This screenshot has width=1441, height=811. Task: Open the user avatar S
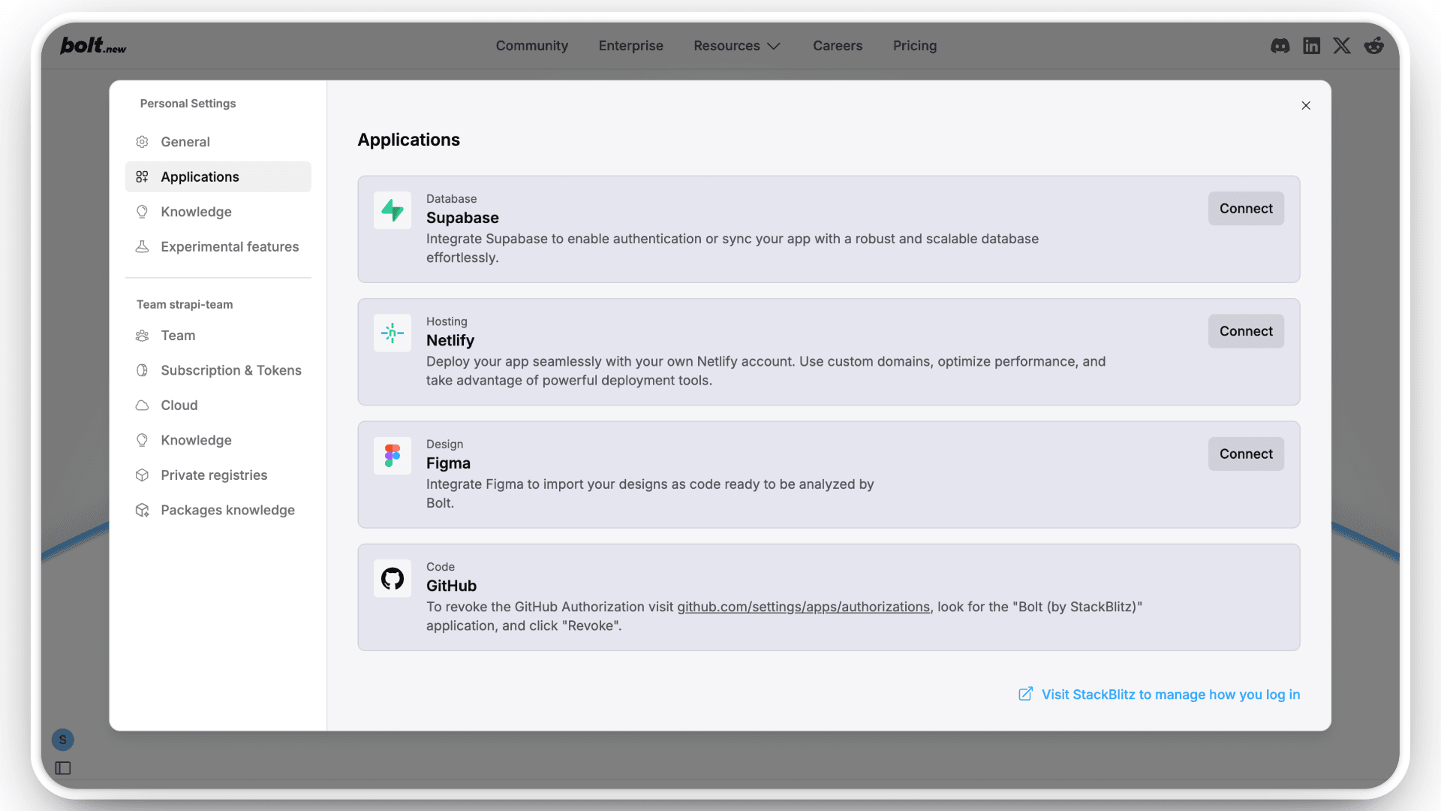pyautogui.click(x=63, y=740)
